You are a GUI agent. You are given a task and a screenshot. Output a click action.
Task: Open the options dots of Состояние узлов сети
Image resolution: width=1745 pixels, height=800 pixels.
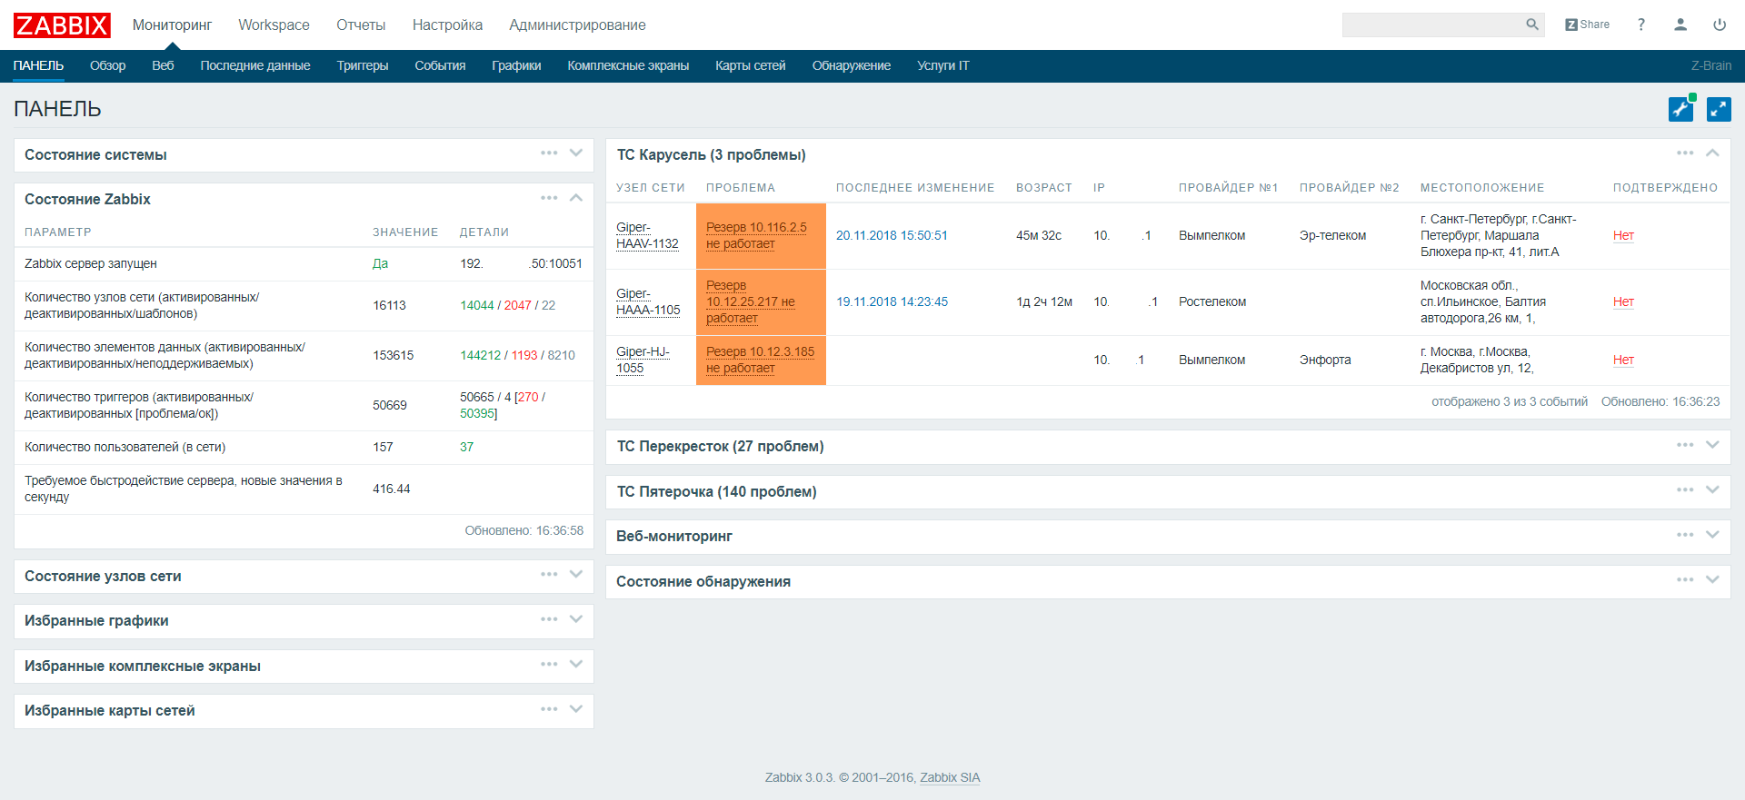[x=549, y=574]
